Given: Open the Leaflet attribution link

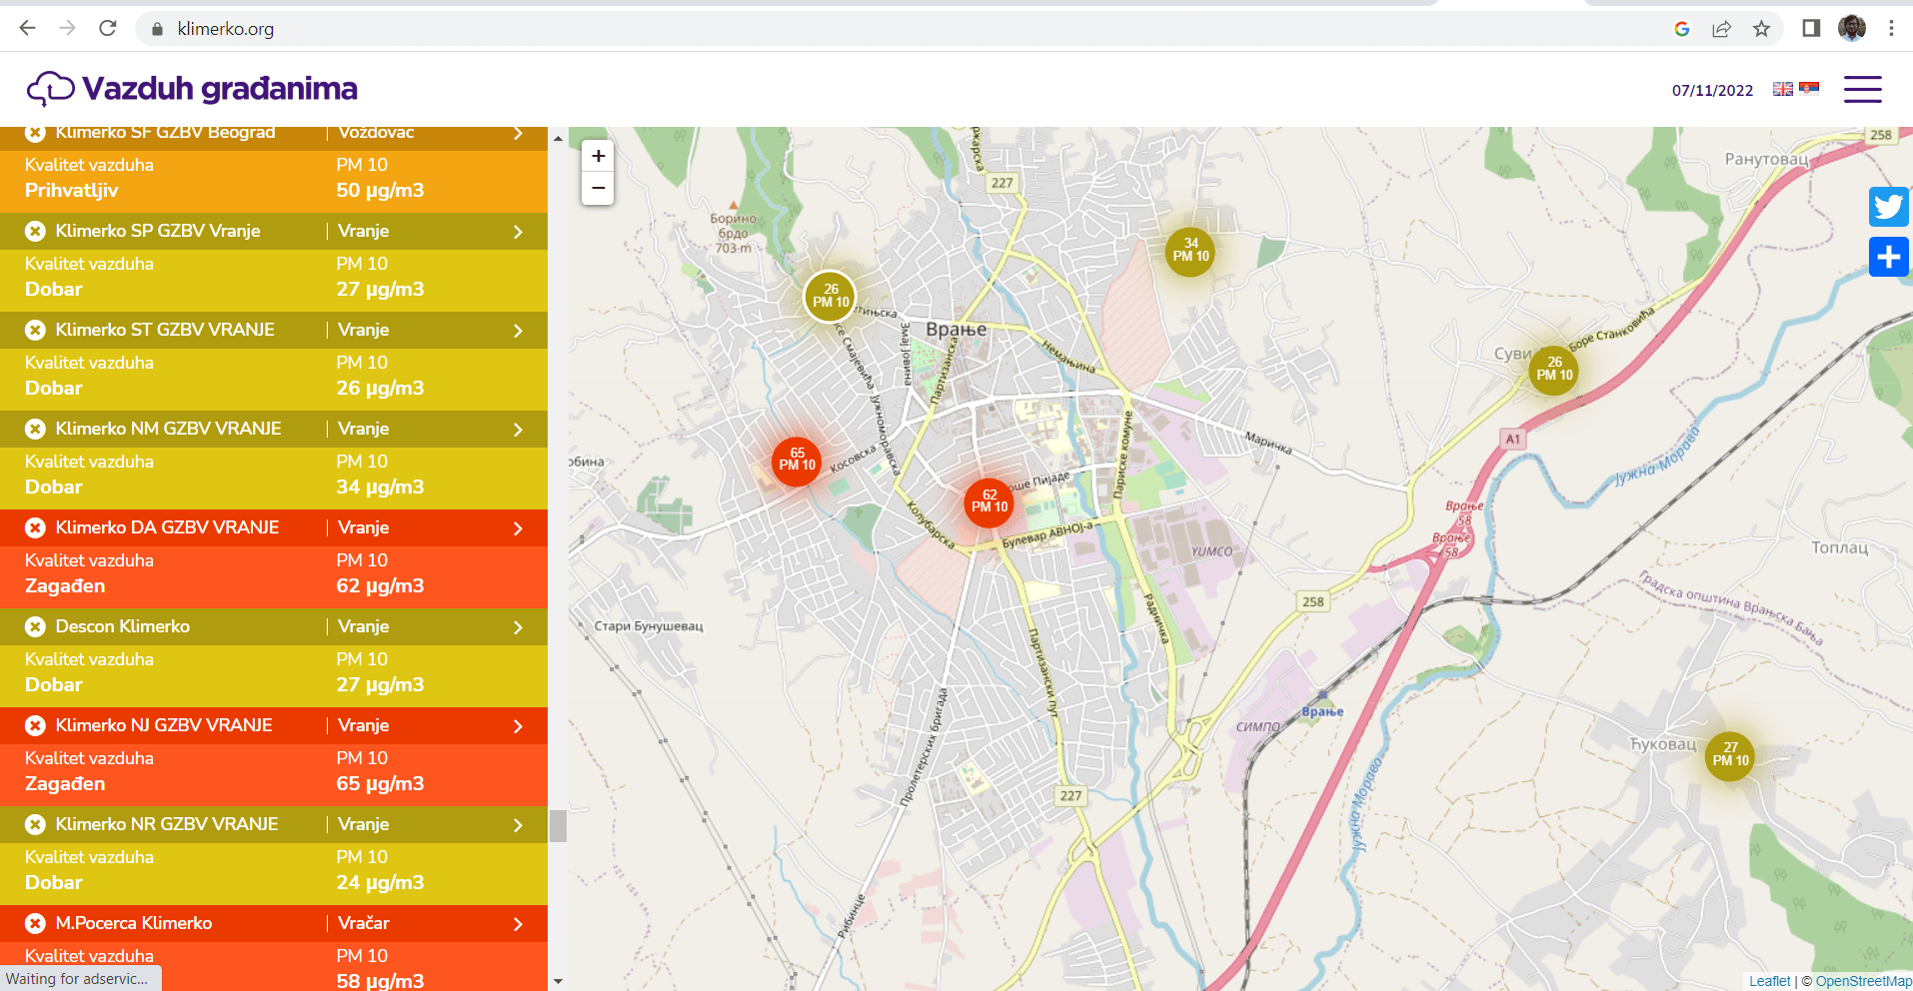Looking at the screenshot, I should pos(1769,981).
